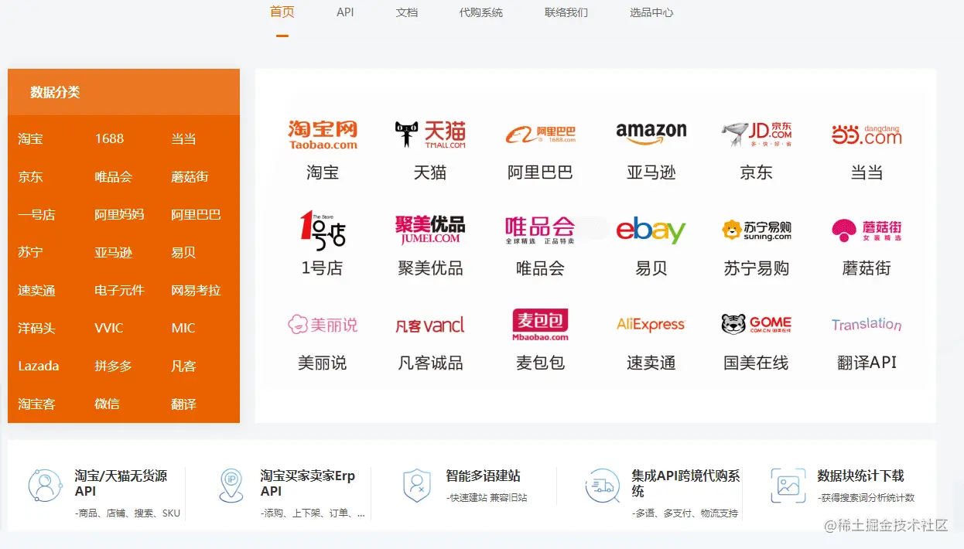Viewport: 964px width, 549px height.
Task: Click the Taobao logo icon
Action: tap(323, 135)
